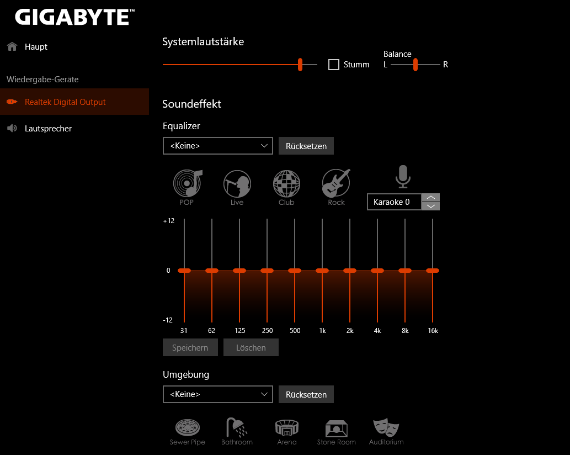Click the -12 equalizer scale label
This screenshot has width=570, height=455.
[x=168, y=320]
